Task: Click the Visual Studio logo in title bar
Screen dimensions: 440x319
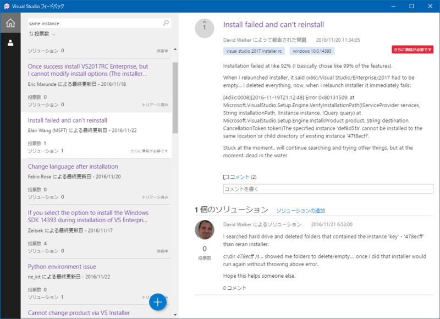Action: [x=7, y=6]
